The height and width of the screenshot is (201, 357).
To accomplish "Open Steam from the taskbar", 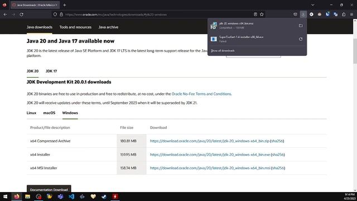I will [104, 197].
